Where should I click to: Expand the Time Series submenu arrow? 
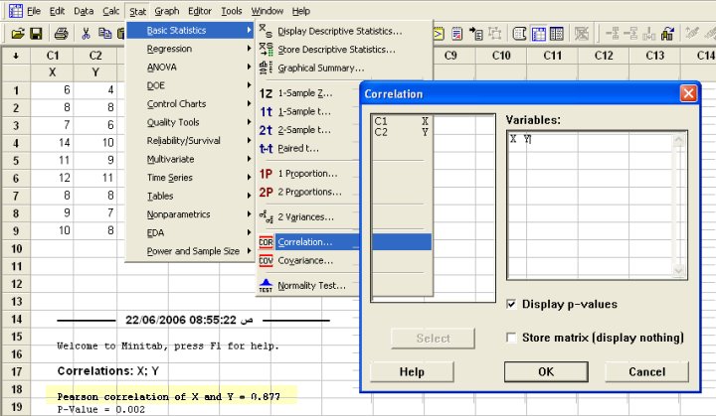pos(249,177)
